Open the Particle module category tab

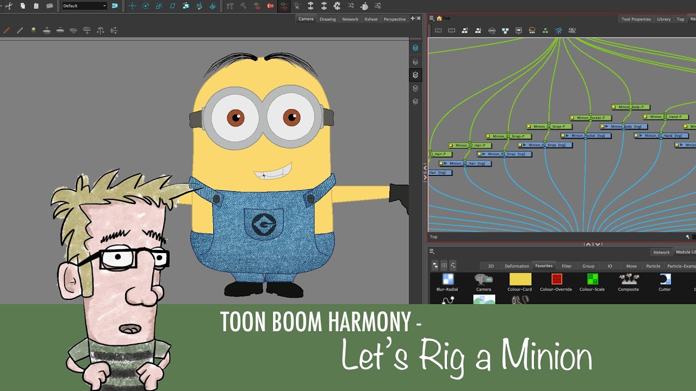pyautogui.click(x=653, y=266)
